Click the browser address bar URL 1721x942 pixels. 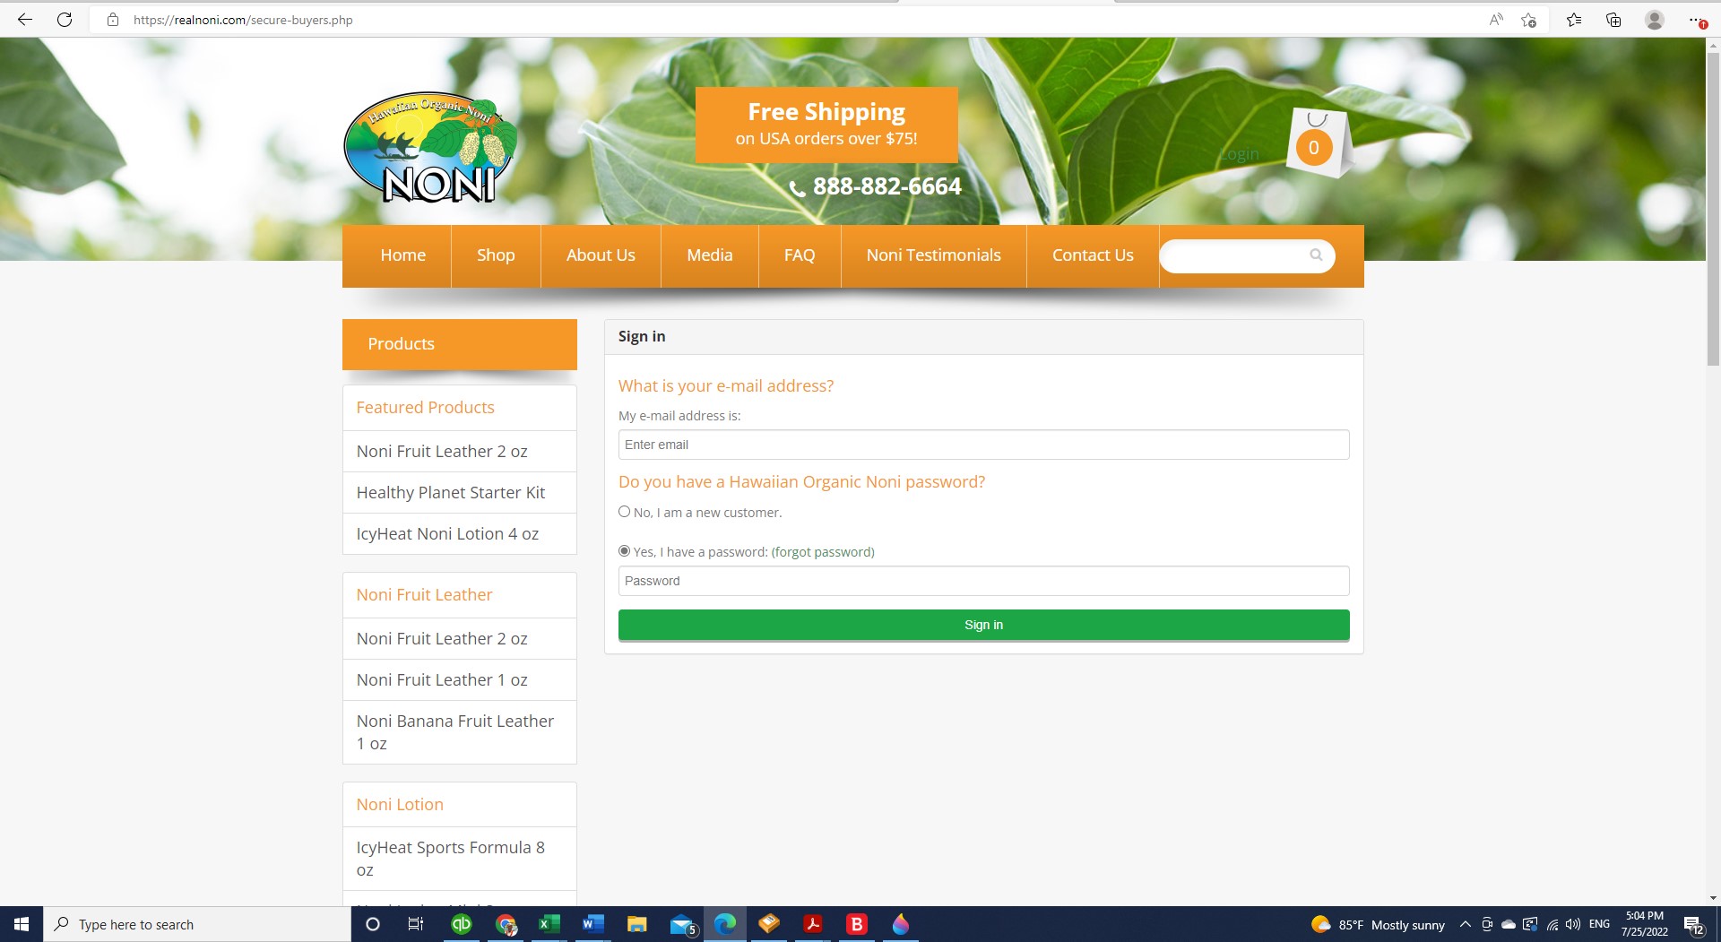click(x=243, y=20)
